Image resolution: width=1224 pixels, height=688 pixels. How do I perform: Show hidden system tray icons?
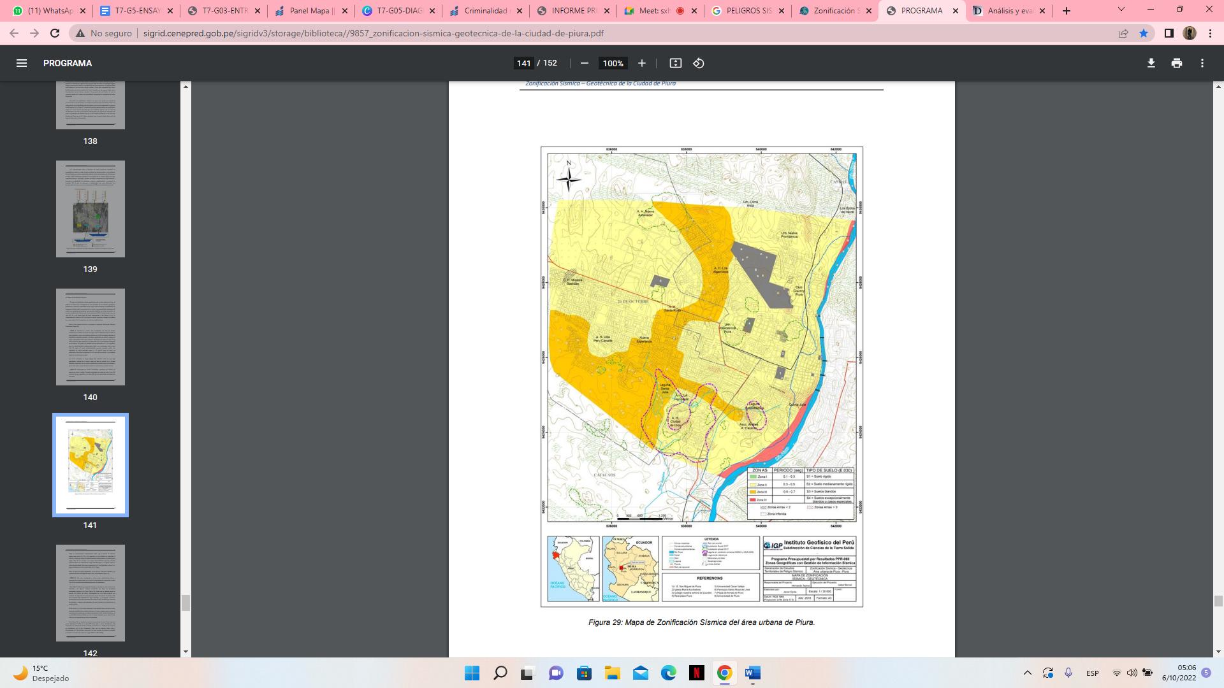point(1027,673)
